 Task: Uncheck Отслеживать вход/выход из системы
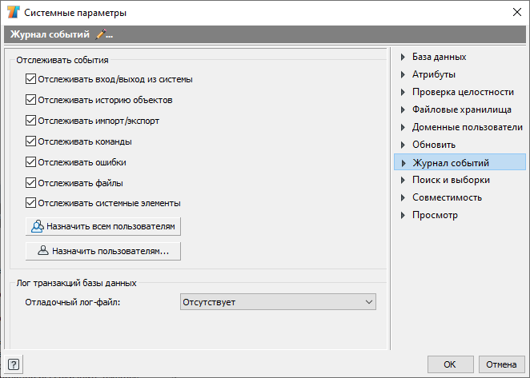click(30, 79)
